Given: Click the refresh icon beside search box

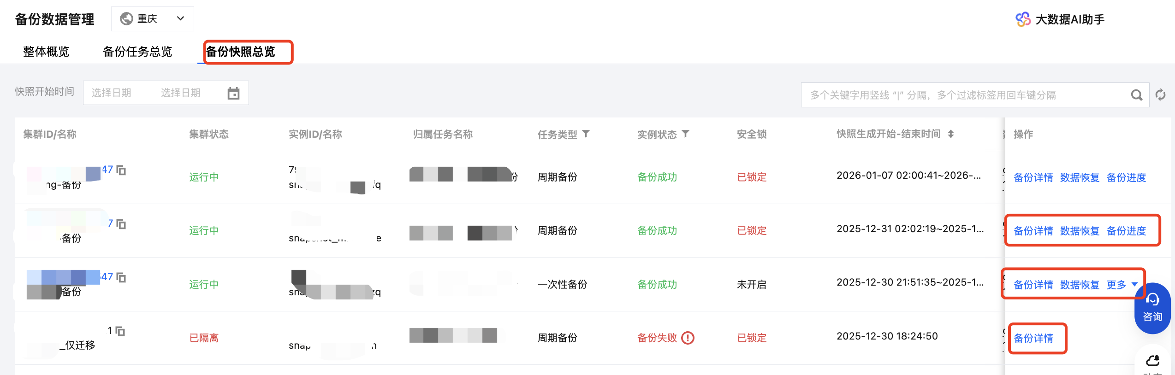Looking at the screenshot, I should (1160, 95).
